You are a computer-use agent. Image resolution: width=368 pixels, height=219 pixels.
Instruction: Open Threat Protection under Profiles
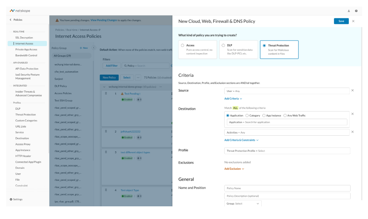pos(25,114)
